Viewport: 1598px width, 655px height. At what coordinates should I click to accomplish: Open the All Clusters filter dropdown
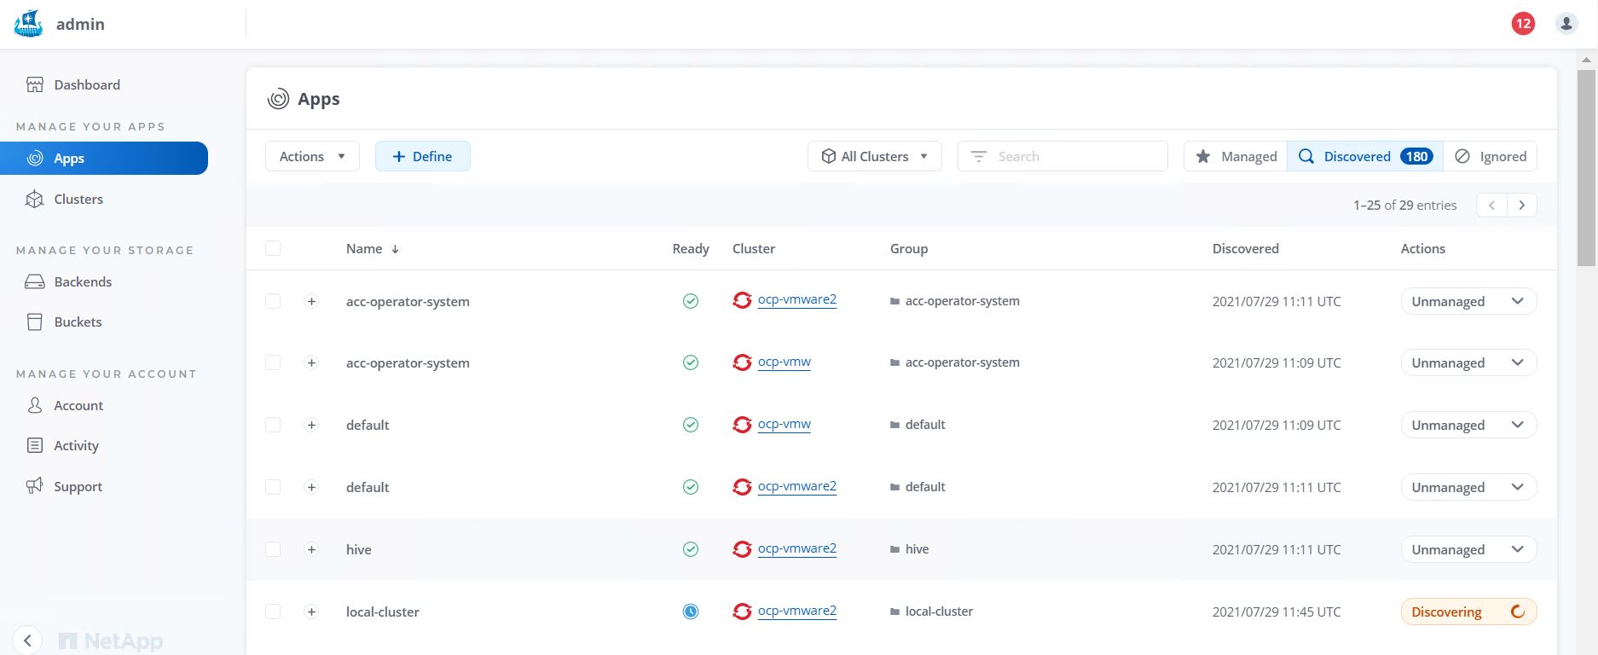(x=875, y=156)
